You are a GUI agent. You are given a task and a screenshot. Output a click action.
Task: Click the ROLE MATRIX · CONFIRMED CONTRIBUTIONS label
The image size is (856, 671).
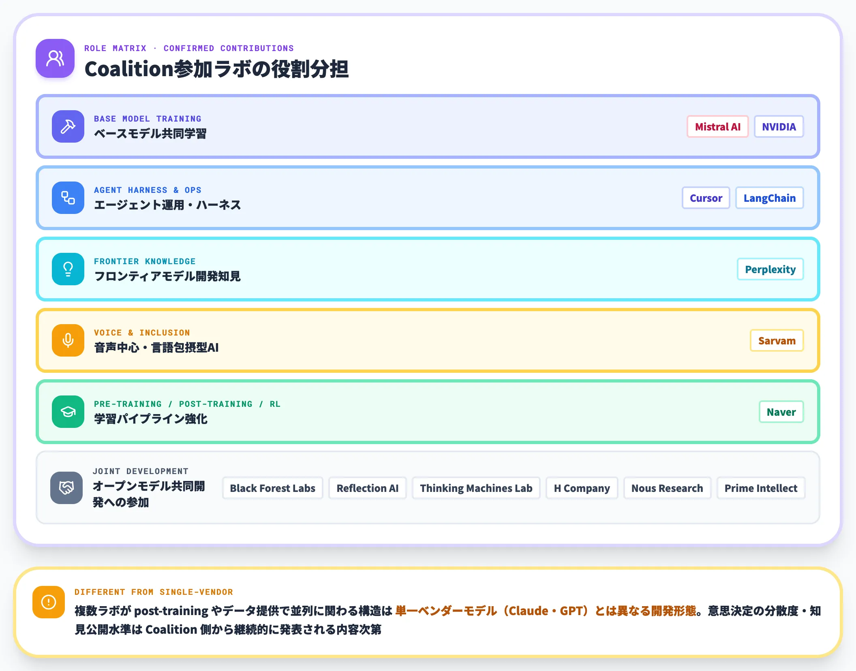(189, 48)
